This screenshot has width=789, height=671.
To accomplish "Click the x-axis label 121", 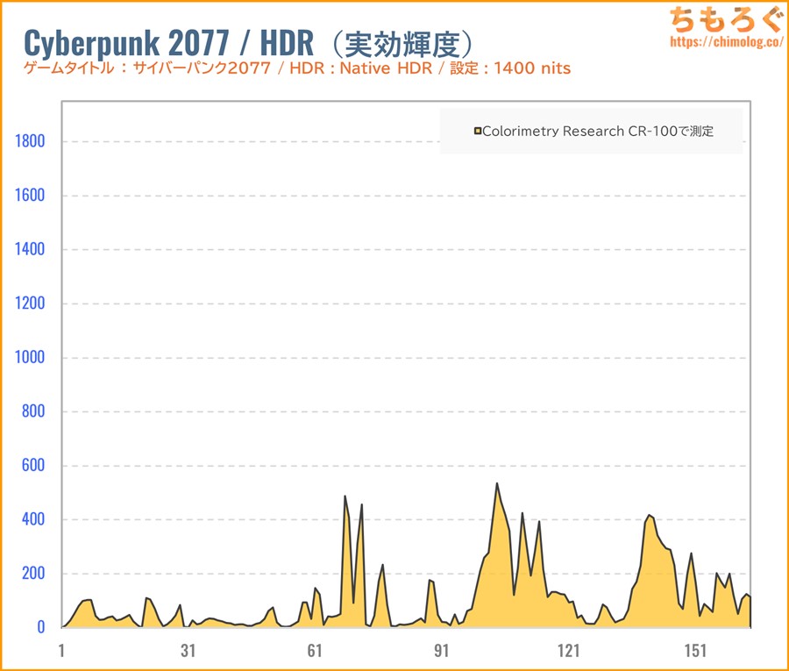I will pyautogui.click(x=568, y=650).
